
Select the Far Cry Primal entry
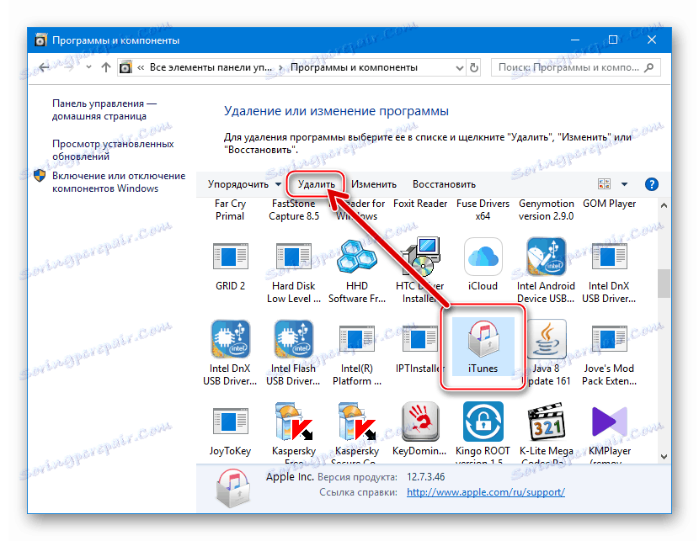click(230, 210)
